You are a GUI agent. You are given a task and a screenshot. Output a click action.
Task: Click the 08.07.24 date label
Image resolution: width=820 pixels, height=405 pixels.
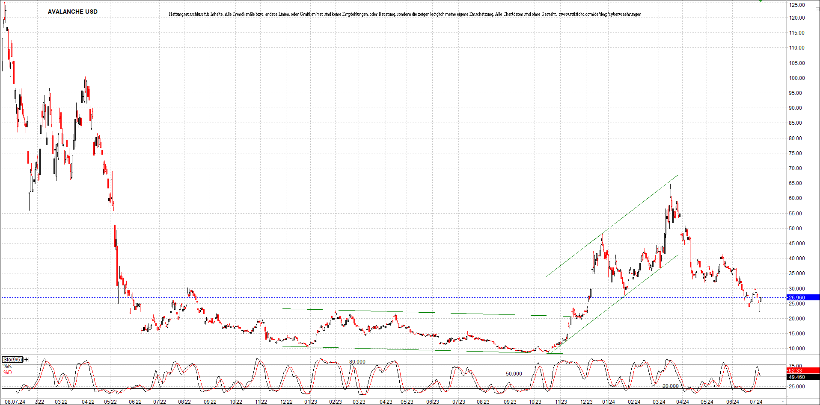(15, 402)
